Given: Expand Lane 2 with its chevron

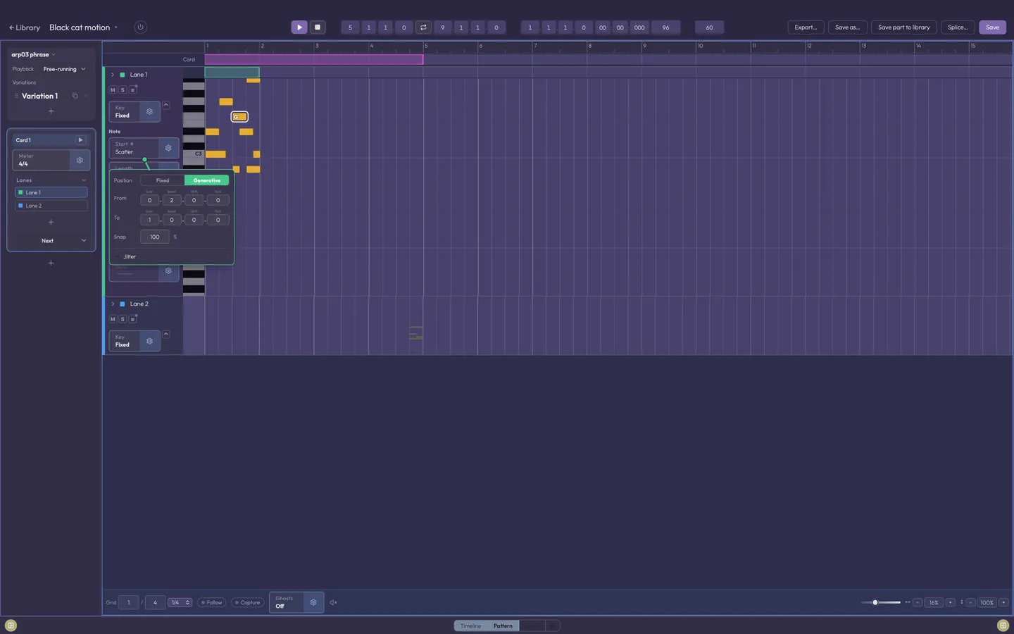Looking at the screenshot, I should point(113,304).
